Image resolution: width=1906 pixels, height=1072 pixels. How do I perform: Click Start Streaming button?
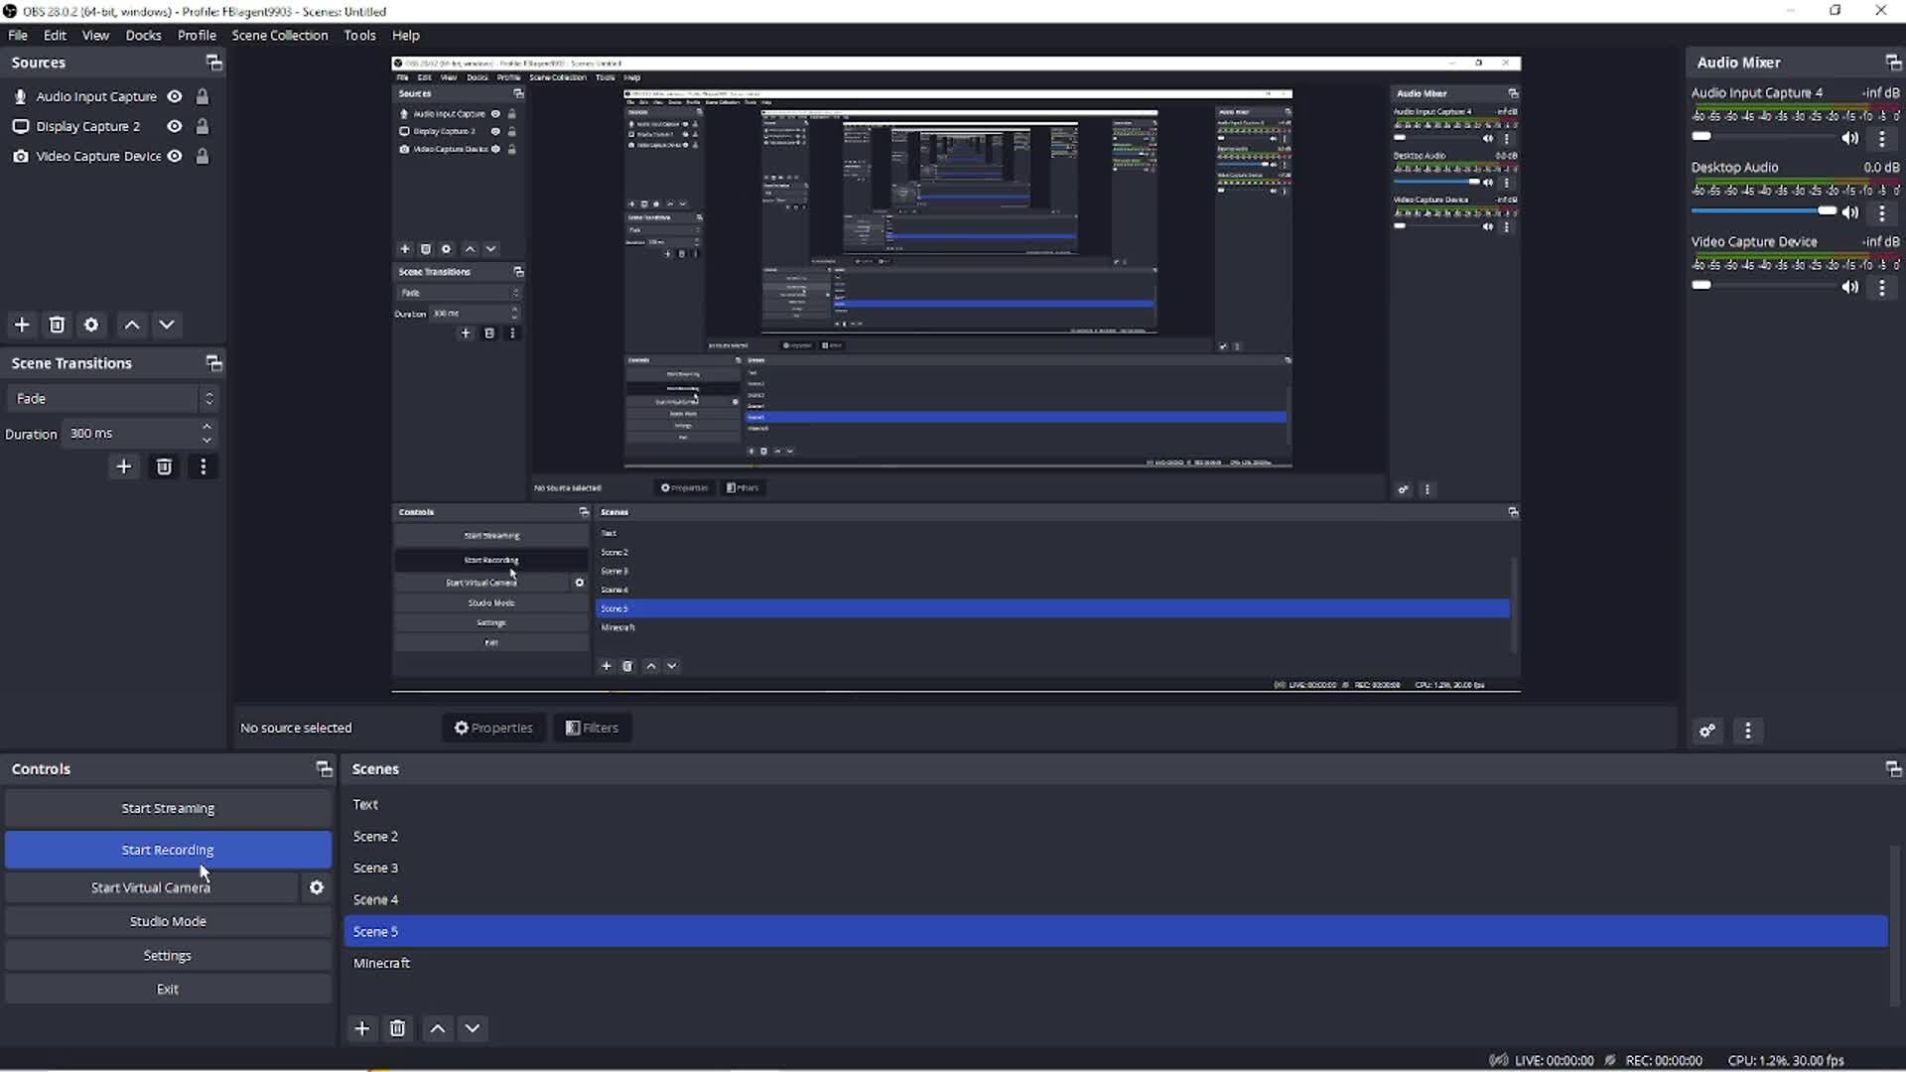[168, 808]
